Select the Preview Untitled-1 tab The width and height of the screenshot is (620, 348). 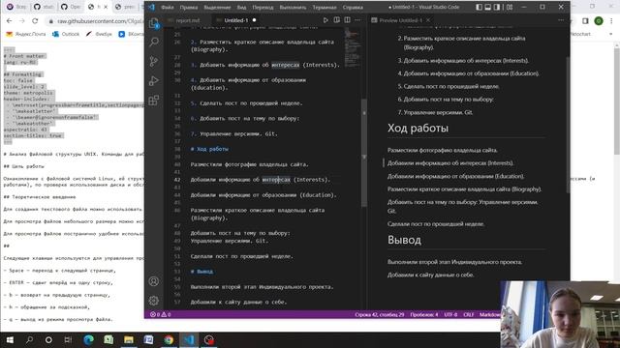point(401,20)
